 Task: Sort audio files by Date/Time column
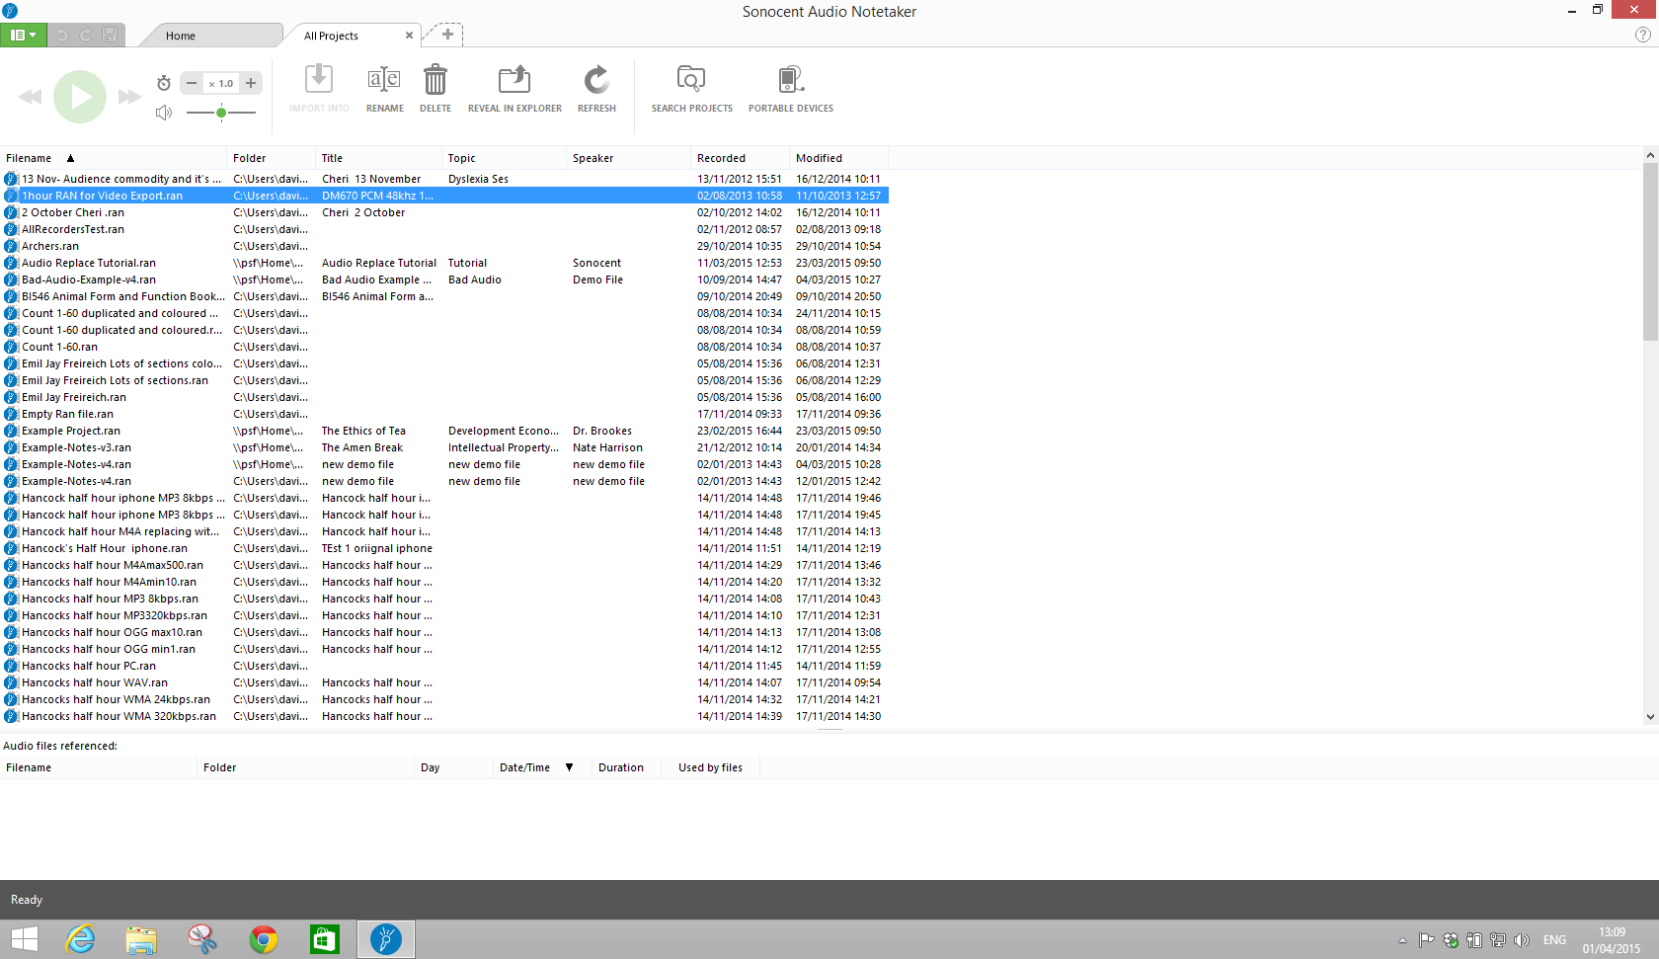click(x=542, y=767)
